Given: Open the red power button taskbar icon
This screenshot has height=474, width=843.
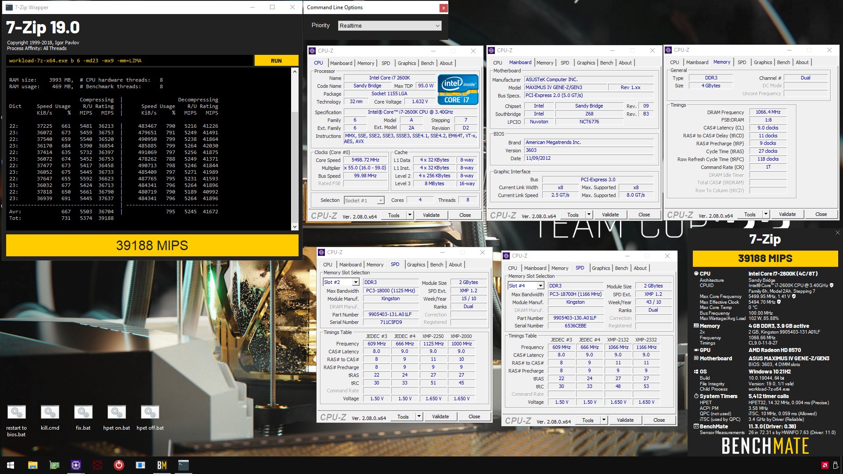Looking at the screenshot, I should tap(119, 465).
